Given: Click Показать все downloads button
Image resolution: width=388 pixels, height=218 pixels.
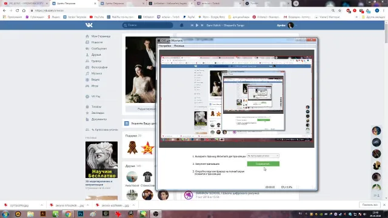Looking at the screenshot, I should 370,205.
